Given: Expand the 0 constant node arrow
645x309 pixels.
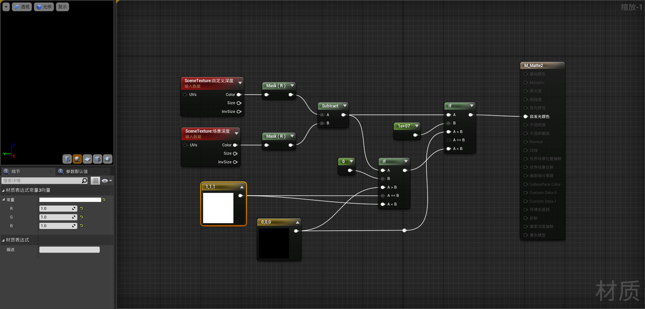Looking at the screenshot, I should (350, 162).
